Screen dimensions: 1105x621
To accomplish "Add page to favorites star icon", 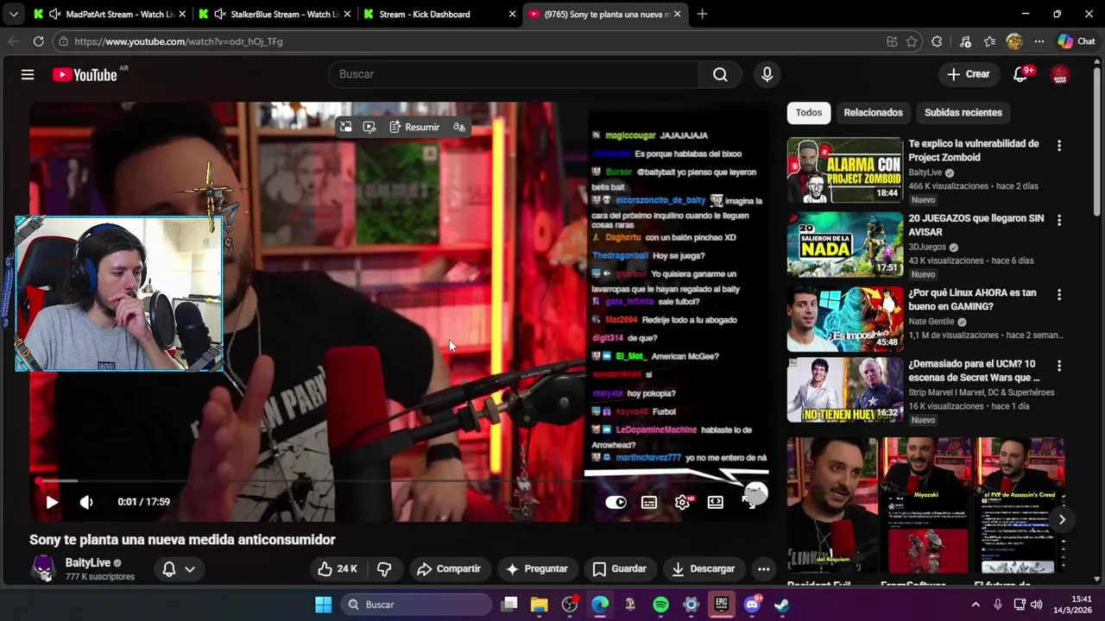I will coord(912,41).
